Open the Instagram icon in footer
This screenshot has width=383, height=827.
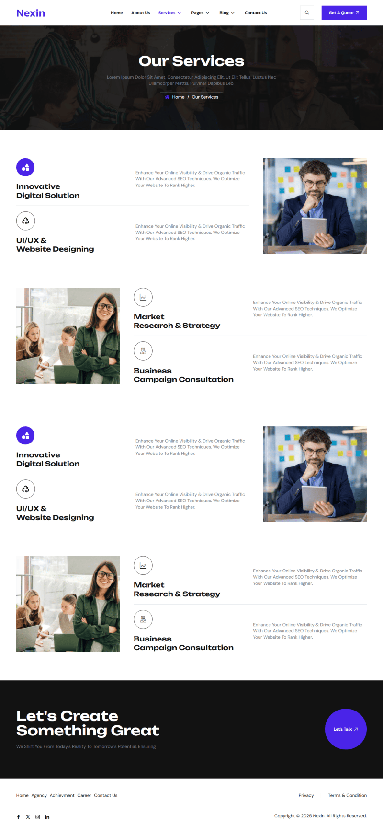37,817
